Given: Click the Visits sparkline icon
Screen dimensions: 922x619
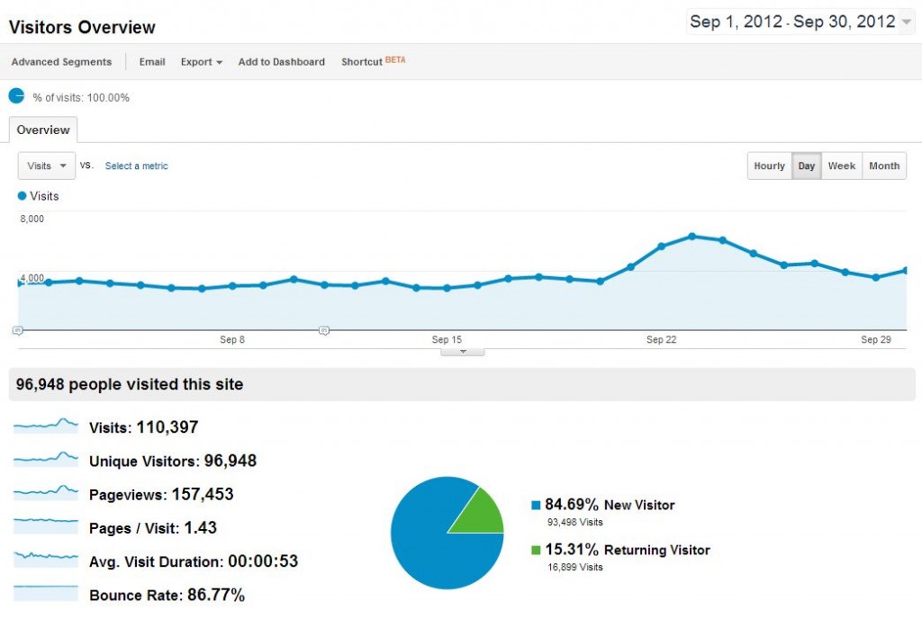Looking at the screenshot, I should tap(45, 426).
